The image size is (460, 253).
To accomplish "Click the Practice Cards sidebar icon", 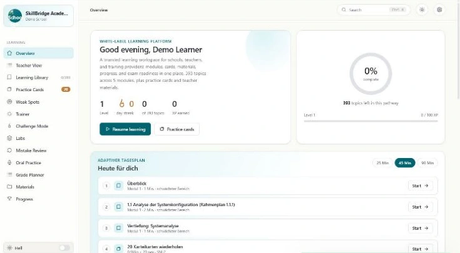I will click(x=9, y=89).
